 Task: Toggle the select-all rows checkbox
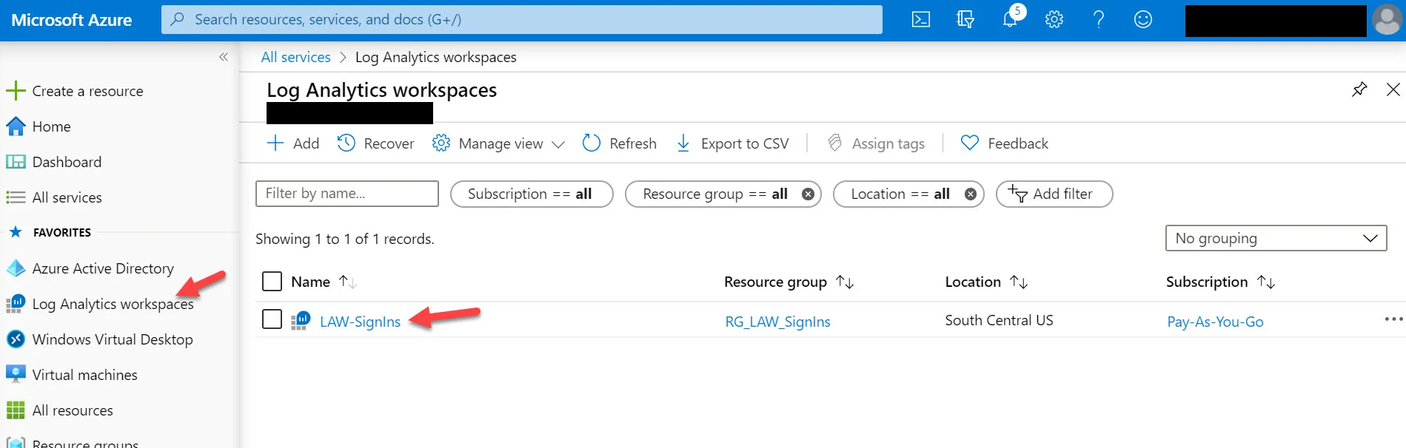pyautogui.click(x=272, y=282)
